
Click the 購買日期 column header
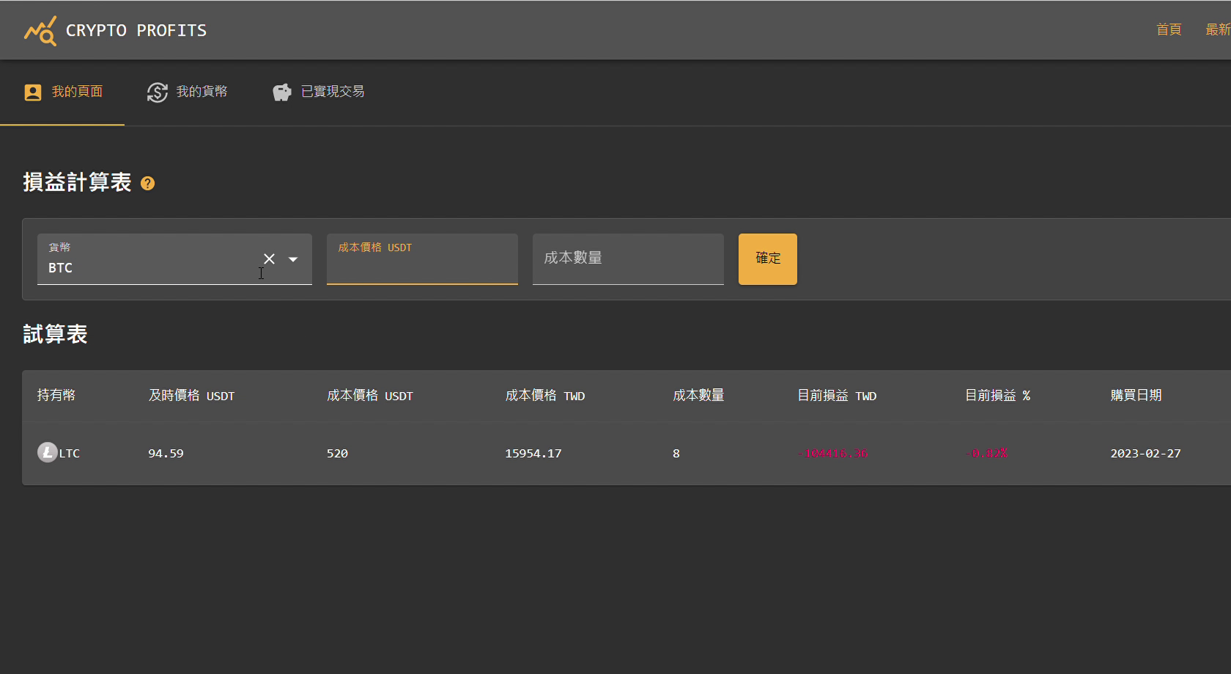click(1136, 396)
